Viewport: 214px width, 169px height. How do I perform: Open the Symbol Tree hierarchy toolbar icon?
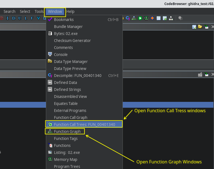pyautogui.click(x=171, y=18)
